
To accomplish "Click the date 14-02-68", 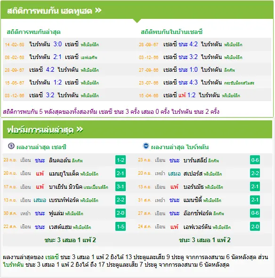I will coord(15,44).
